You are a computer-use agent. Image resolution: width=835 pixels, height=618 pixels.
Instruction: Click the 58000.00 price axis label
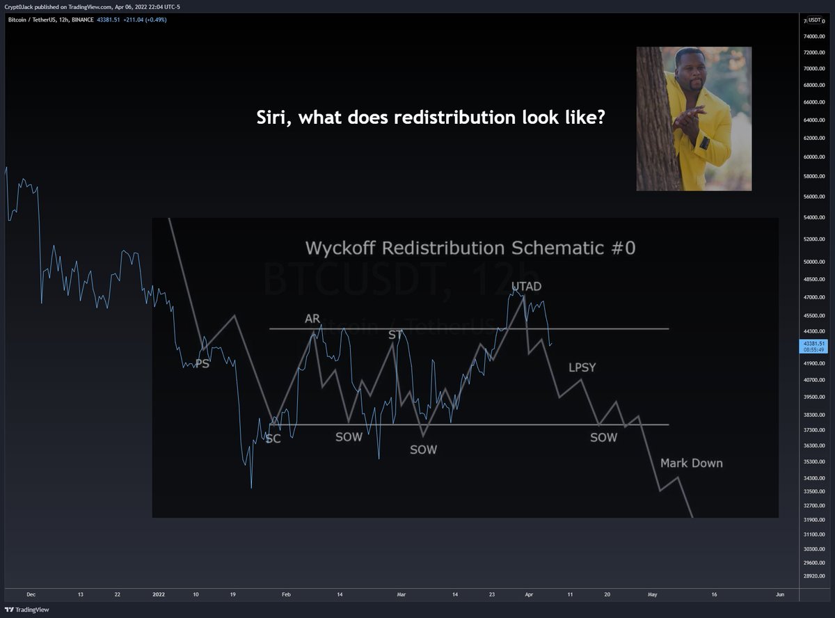pos(814,177)
